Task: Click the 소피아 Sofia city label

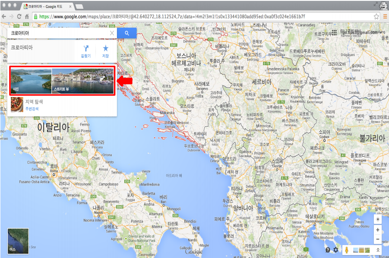Action: pyautogui.click(x=324, y=132)
